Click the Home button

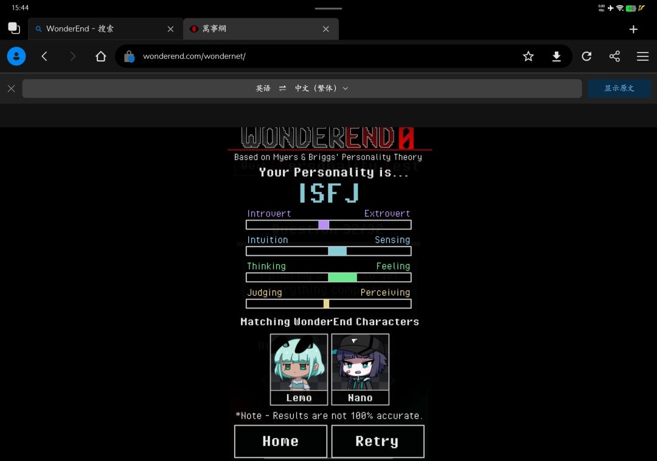280,441
